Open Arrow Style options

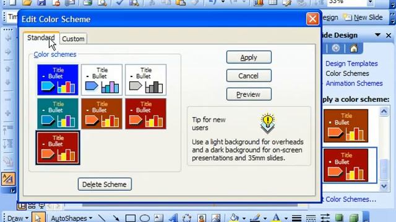pos(325,218)
